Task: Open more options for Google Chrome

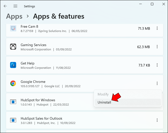Action: point(157,83)
